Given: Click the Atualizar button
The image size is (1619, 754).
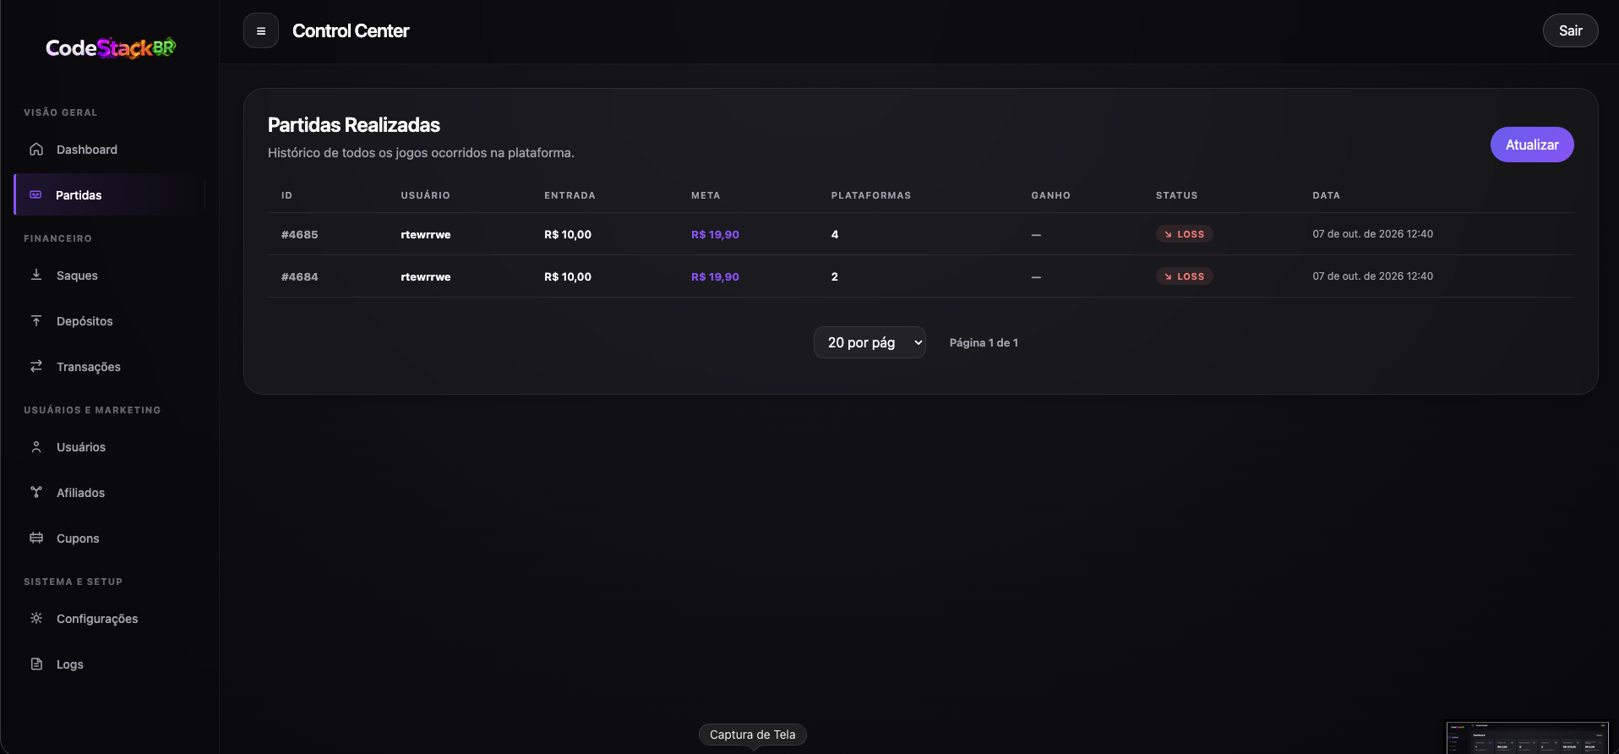Looking at the screenshot, I should pos(1532,145).
